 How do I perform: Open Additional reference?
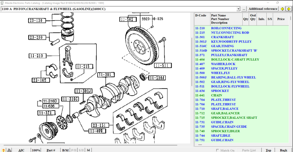[263, 9]
